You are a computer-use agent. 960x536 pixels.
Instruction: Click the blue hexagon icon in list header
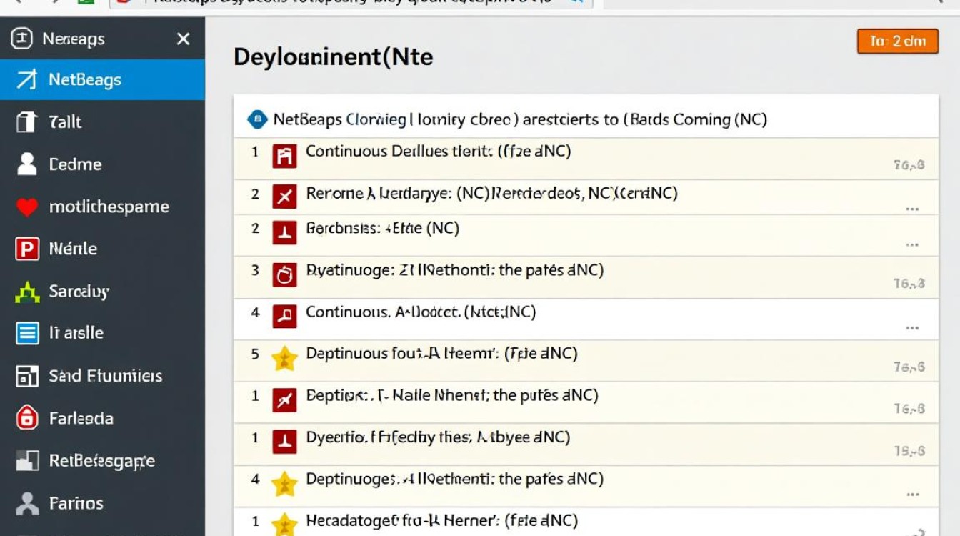tap(256, 119)
